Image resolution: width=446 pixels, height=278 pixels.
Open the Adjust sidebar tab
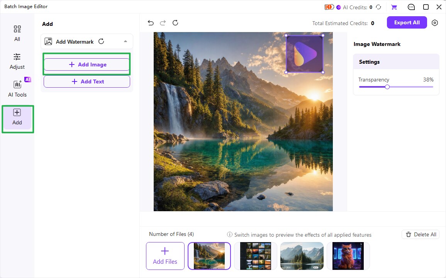(x=17, y=61)
